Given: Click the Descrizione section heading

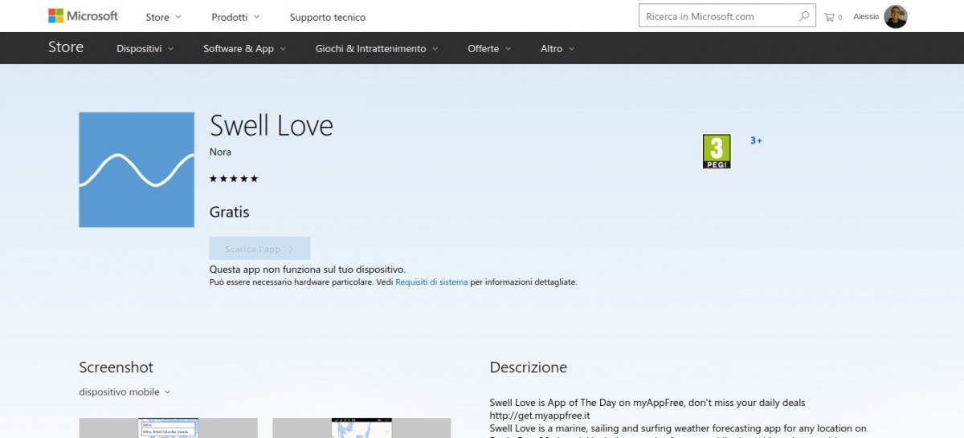Looking at the screenshot, I should pos(529,367).
